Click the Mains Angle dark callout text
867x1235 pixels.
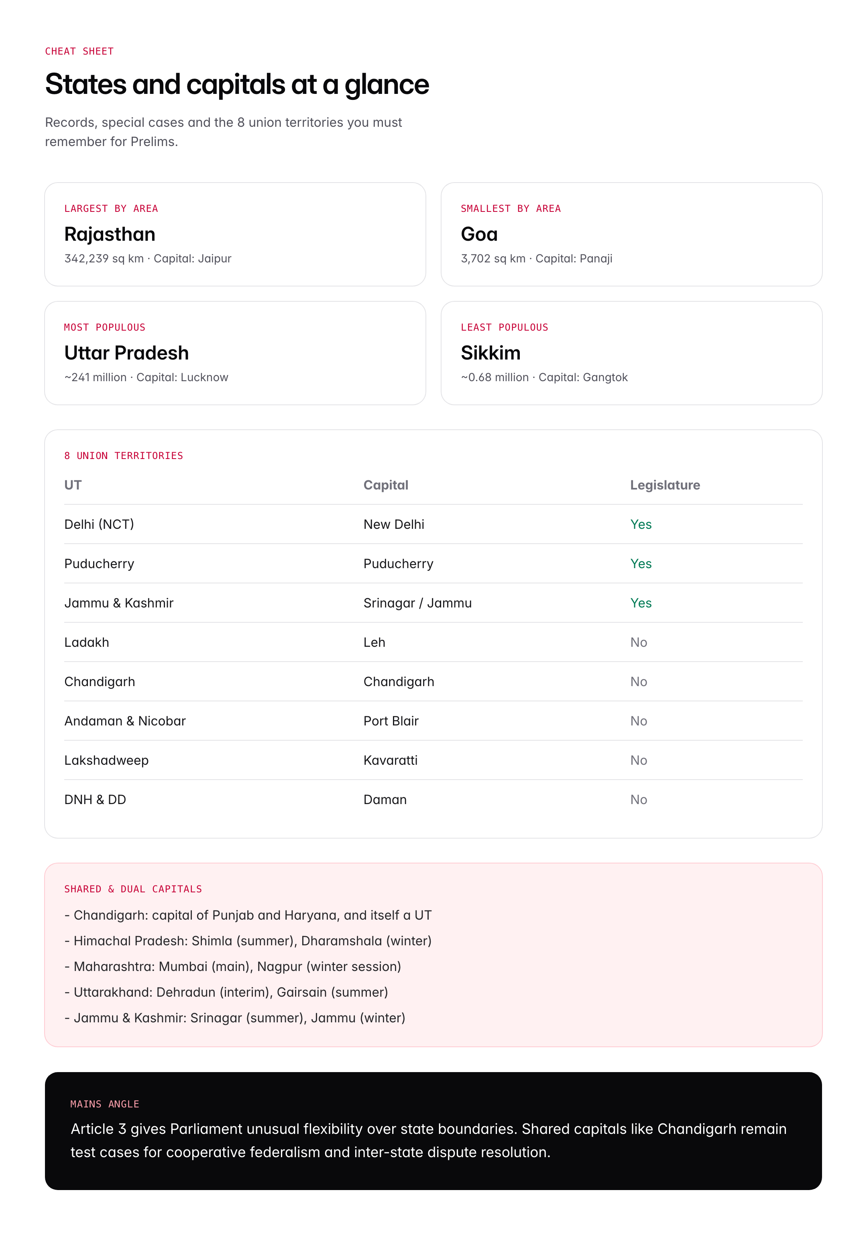tap(428, 1140)
